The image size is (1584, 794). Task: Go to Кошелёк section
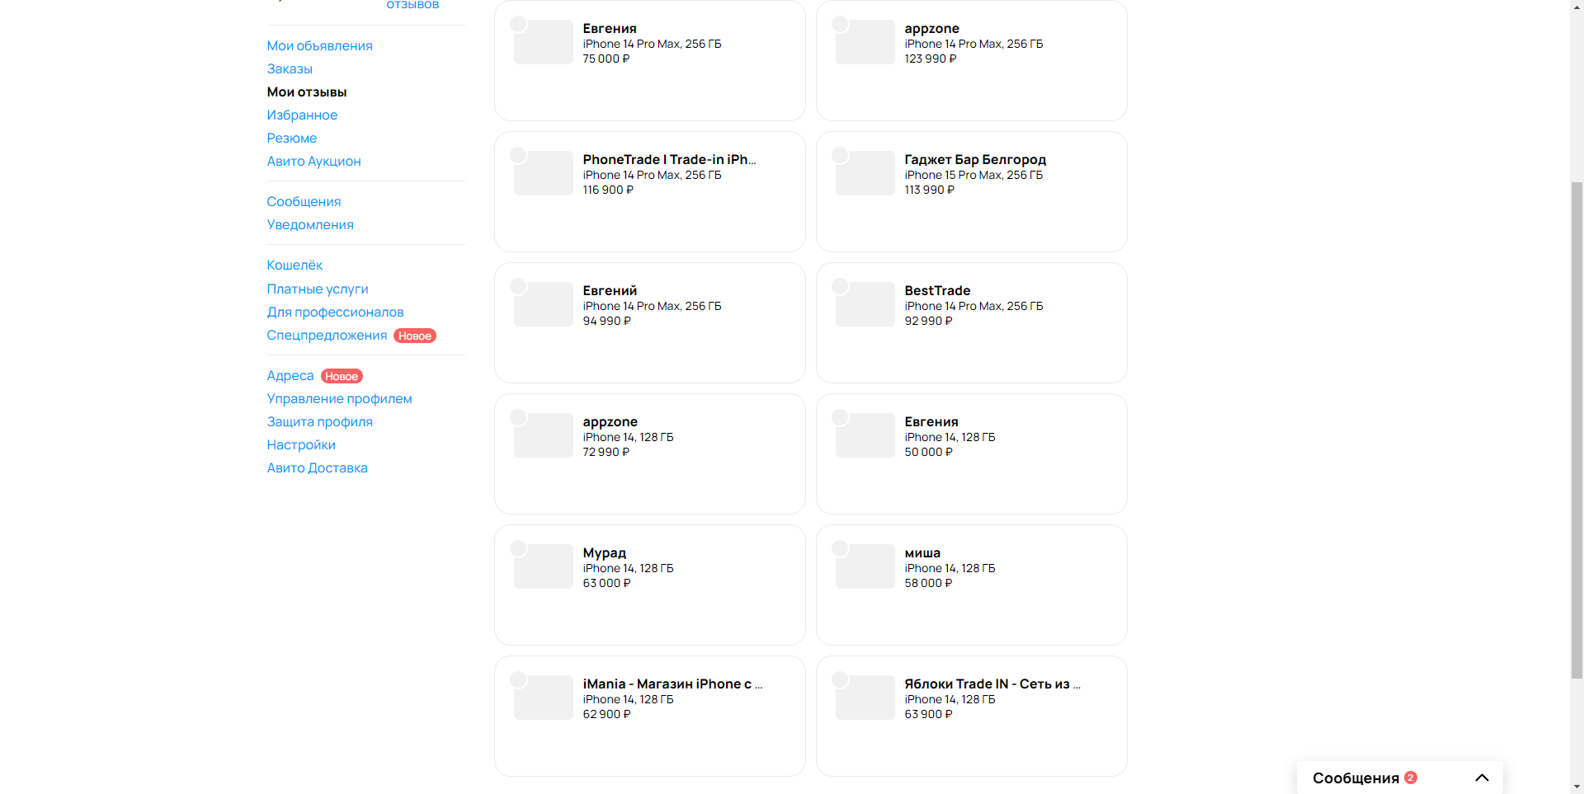tap(295, 265)
